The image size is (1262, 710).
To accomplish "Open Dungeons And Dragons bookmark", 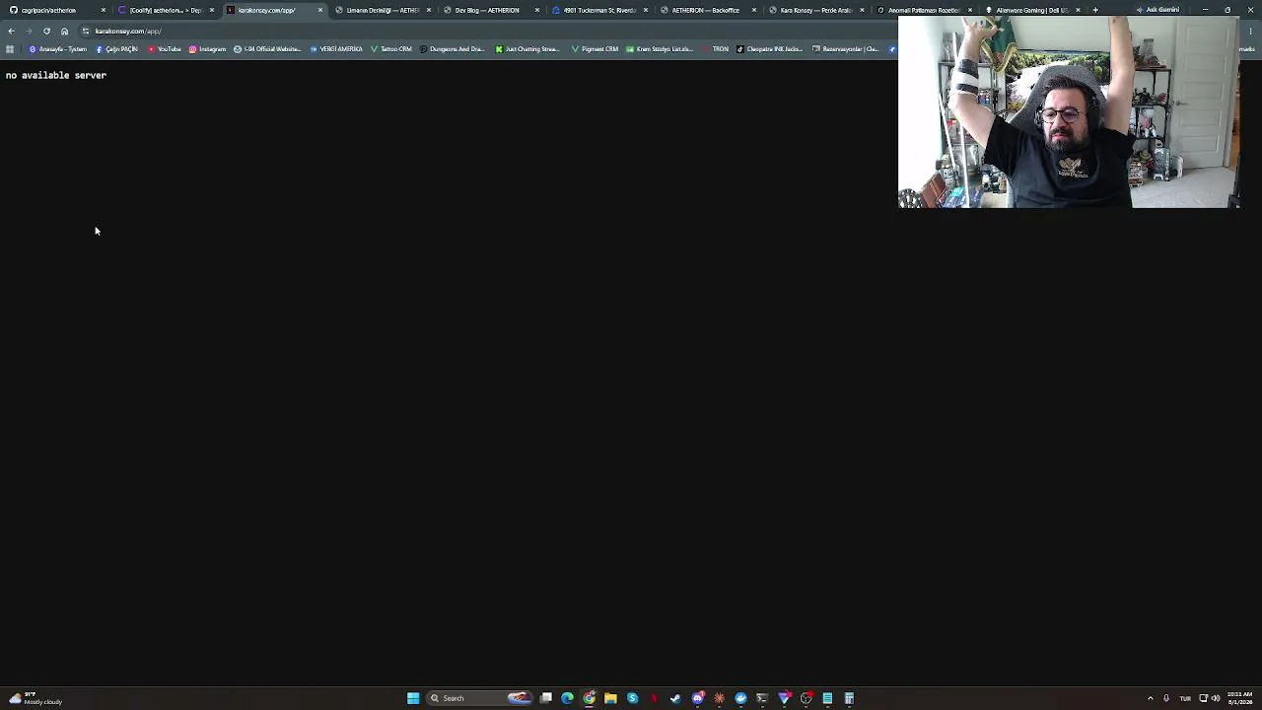I will (x=452, y=48).
